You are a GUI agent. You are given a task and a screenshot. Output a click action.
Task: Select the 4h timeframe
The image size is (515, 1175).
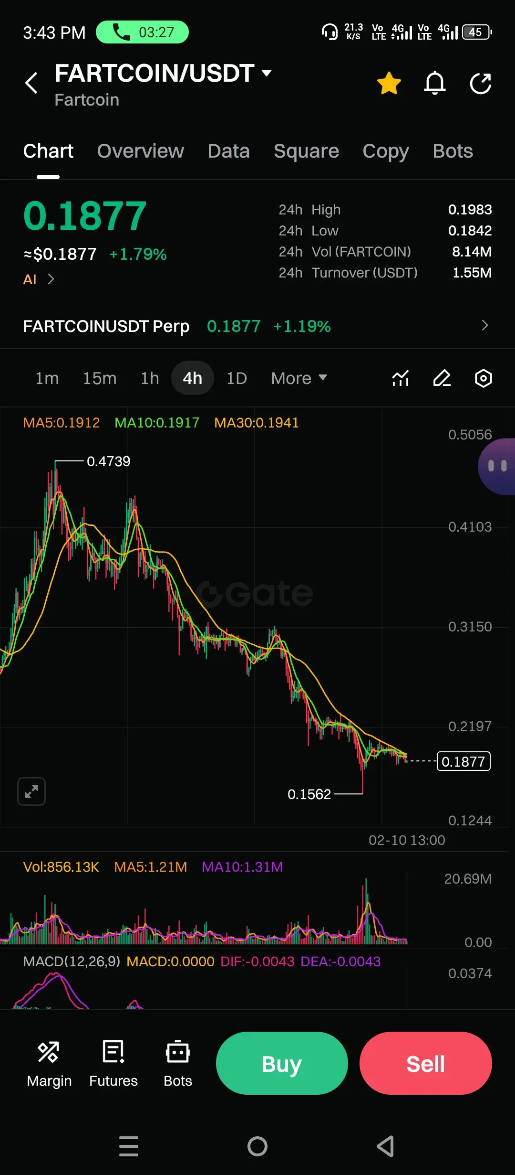[x=193, y=378]
